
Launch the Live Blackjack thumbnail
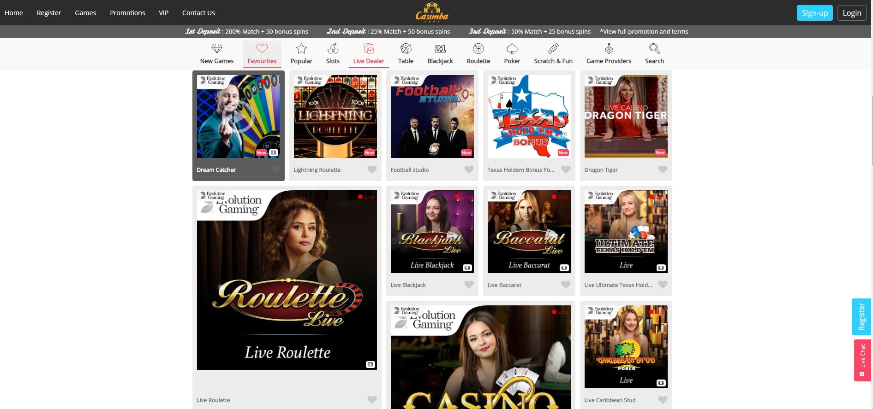(x=432, y=232)
